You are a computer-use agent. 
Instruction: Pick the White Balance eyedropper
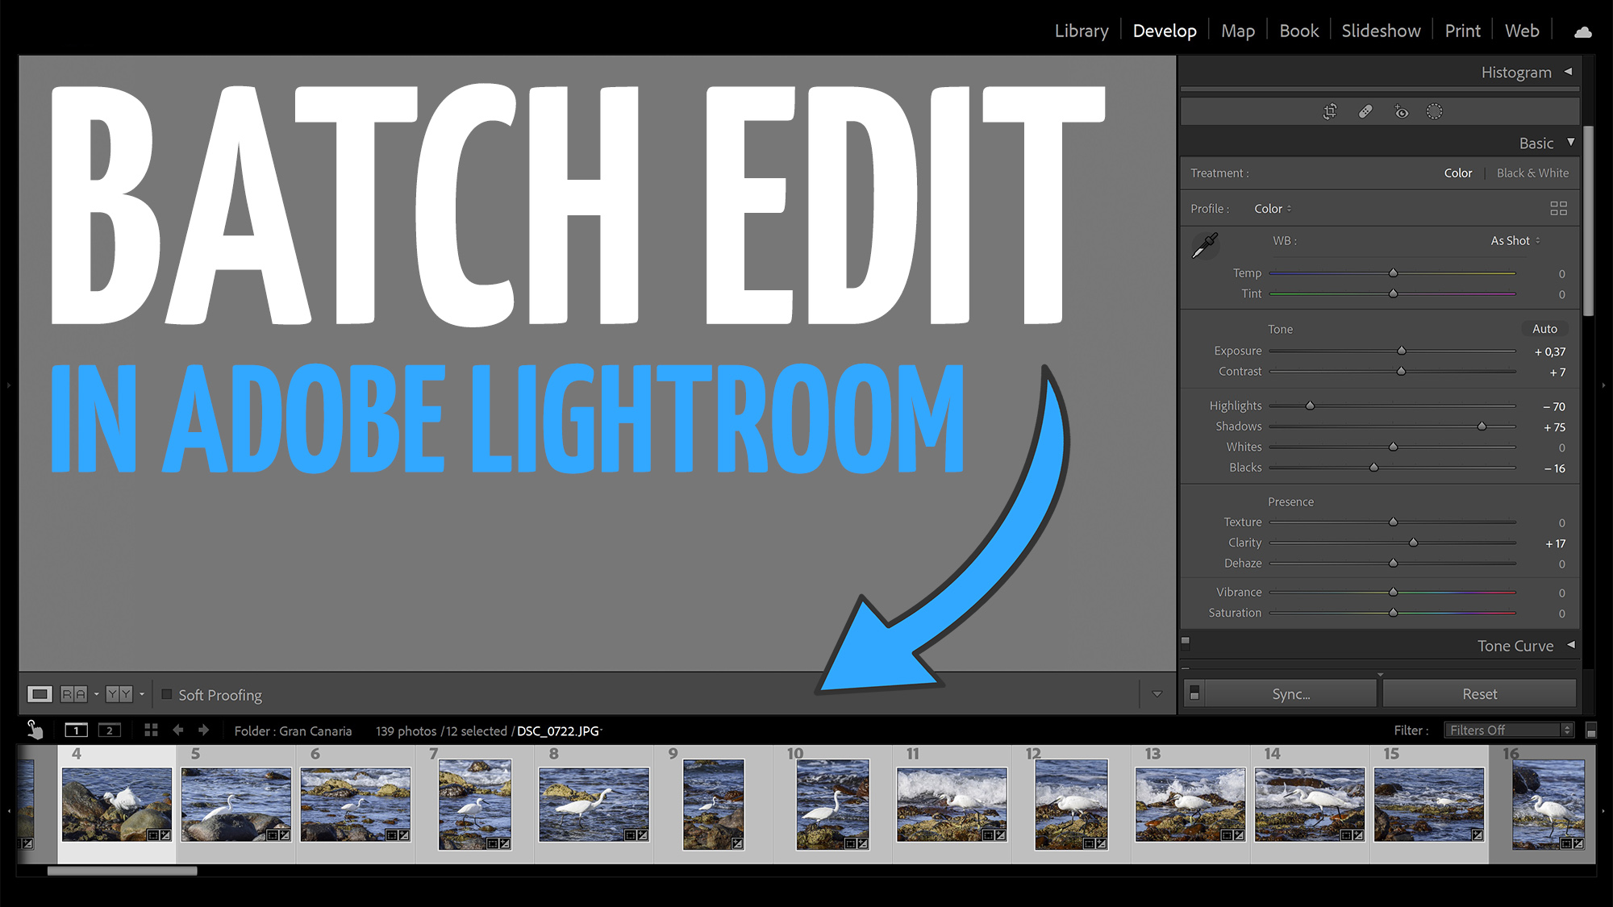click(1207, 245)
